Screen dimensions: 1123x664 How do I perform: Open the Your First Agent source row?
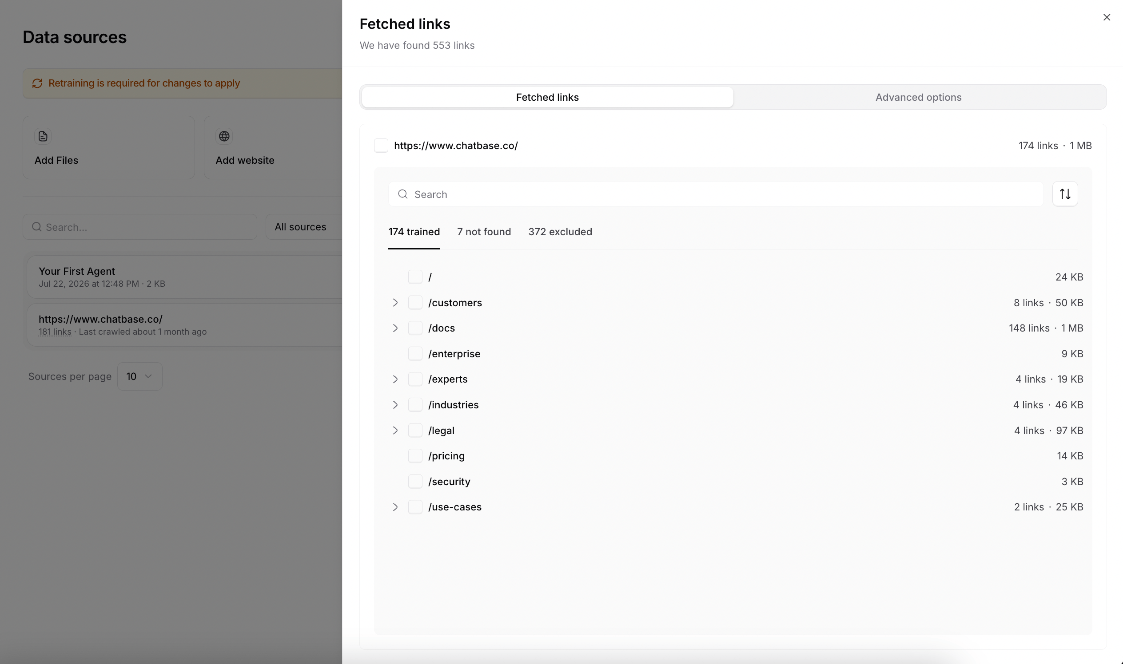184,277
